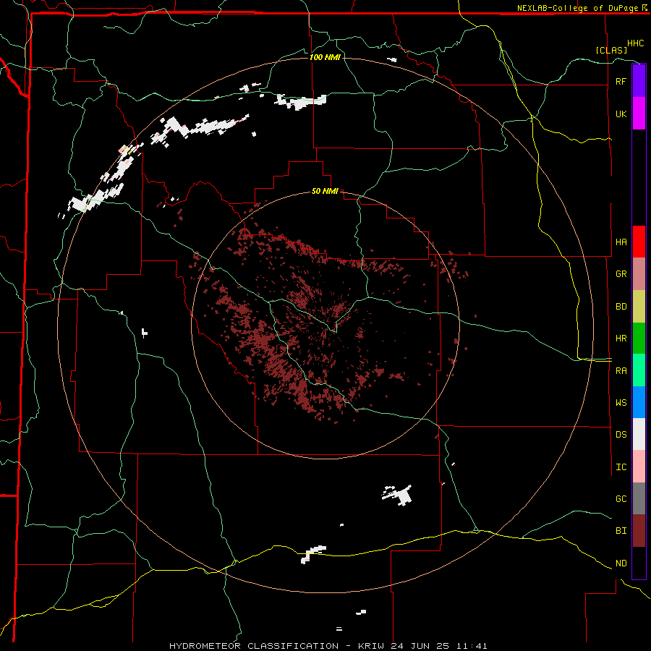The image size is (651, 651).
Task: Pick the HR green legend block
Action: click(x=639, y=339)
